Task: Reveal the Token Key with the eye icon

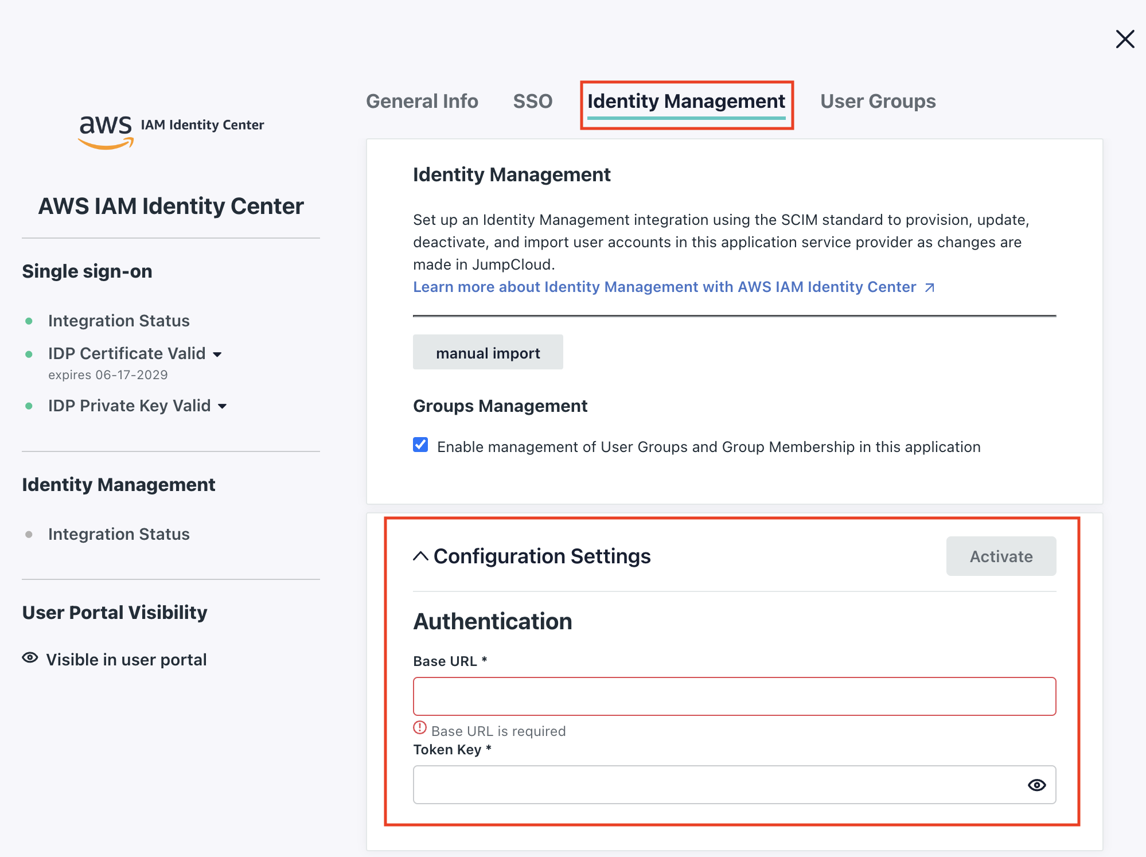Action: (1036, 785)
